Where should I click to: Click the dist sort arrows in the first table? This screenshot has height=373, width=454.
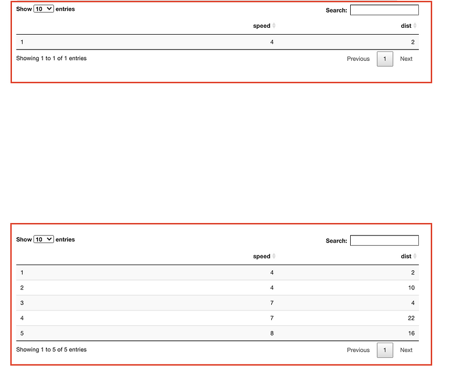[x=415, y=26]
